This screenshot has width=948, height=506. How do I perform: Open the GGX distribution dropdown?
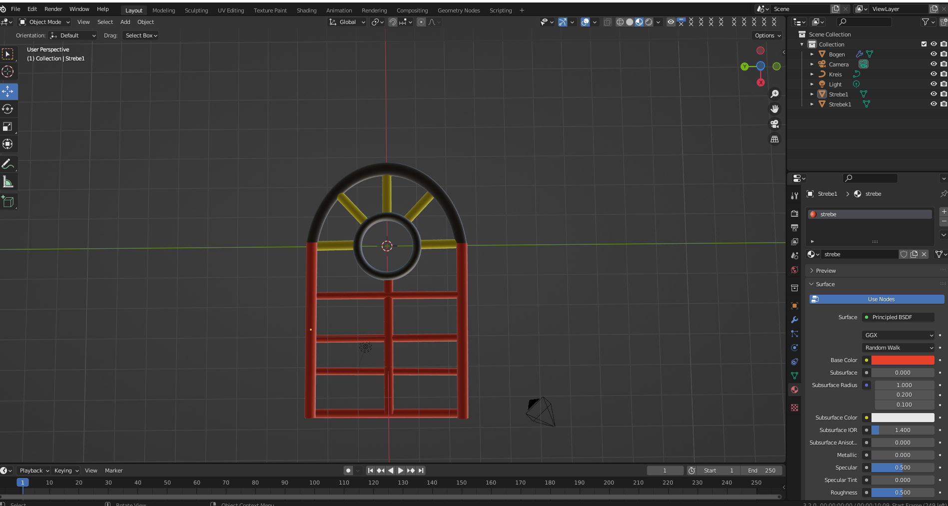point(899,335)
